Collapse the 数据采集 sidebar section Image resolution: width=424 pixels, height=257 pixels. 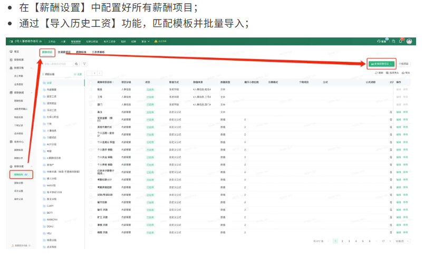pyautogui.click(x=31, y=68)
